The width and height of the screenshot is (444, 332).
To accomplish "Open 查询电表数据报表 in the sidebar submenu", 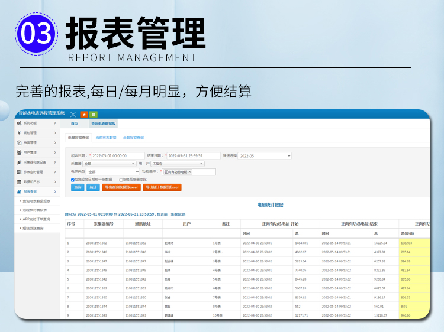I will click(37, 201).
